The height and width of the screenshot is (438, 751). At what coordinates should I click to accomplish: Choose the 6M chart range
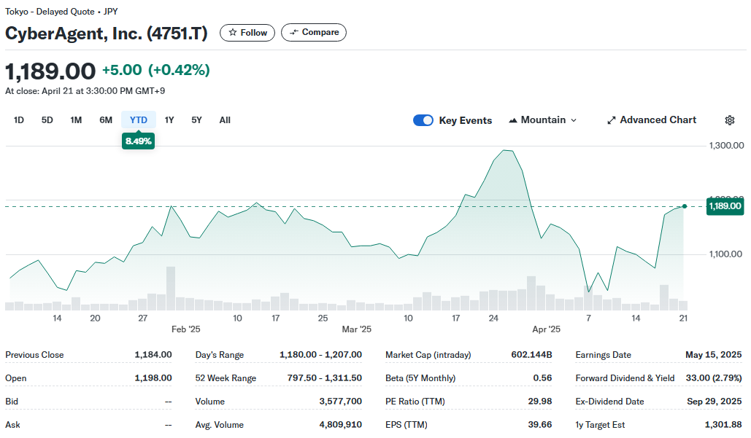[106, 120]
